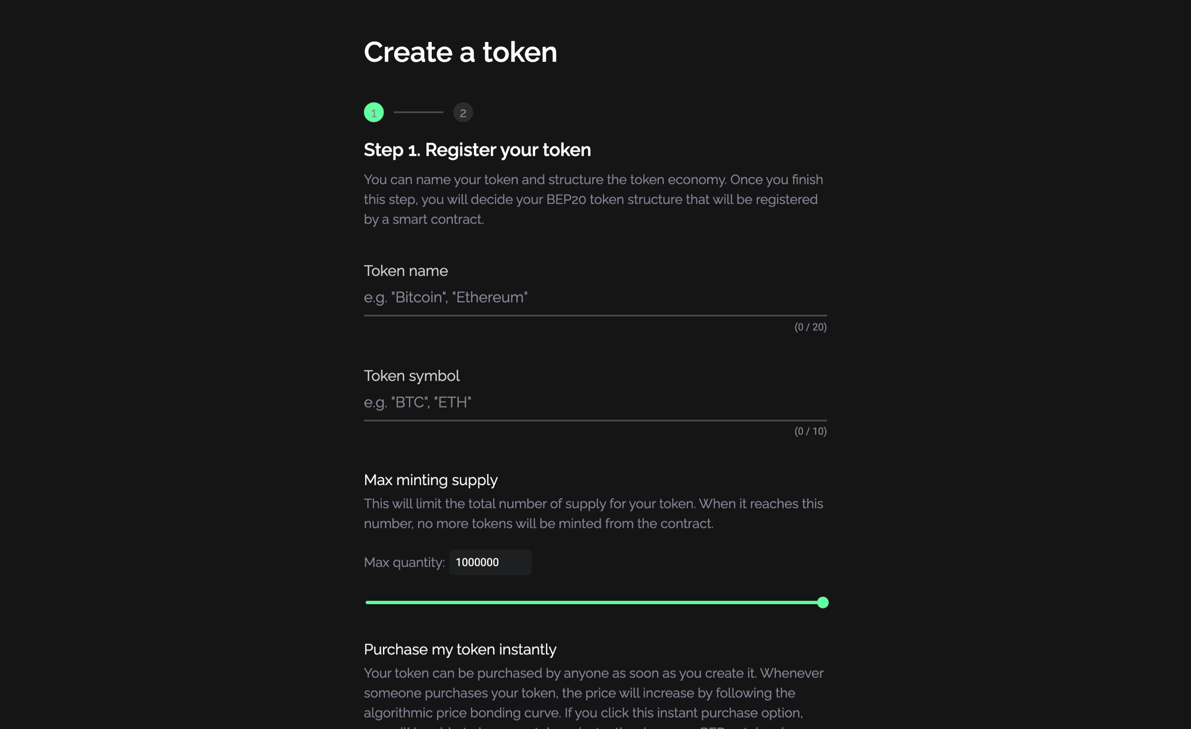1191x729 pixels.
Task: Click the max supply slider handle
Action: pos(822,603)
